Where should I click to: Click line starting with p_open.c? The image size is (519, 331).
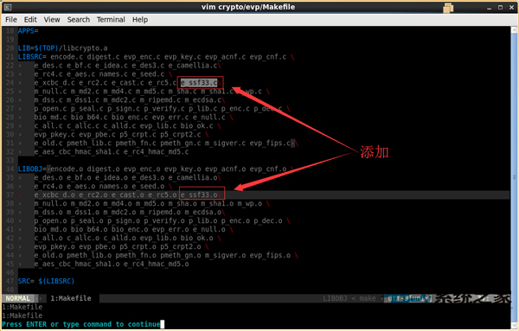(162, 108)
